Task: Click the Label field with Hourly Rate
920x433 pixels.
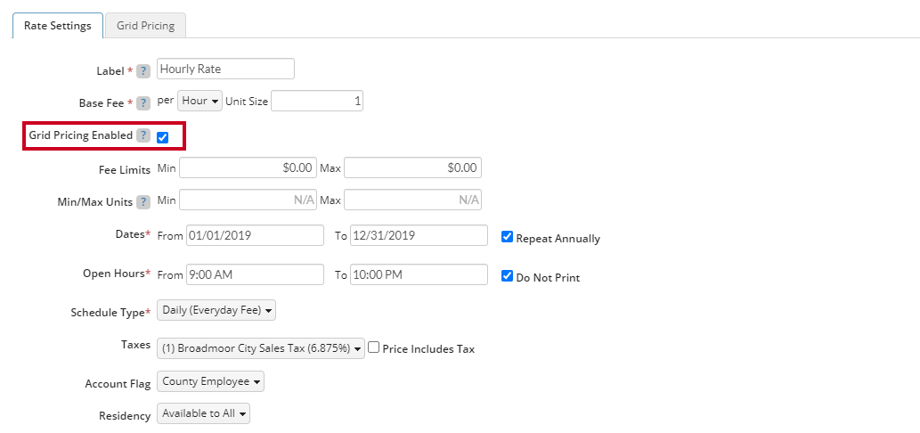Action: tap(226, 69)
